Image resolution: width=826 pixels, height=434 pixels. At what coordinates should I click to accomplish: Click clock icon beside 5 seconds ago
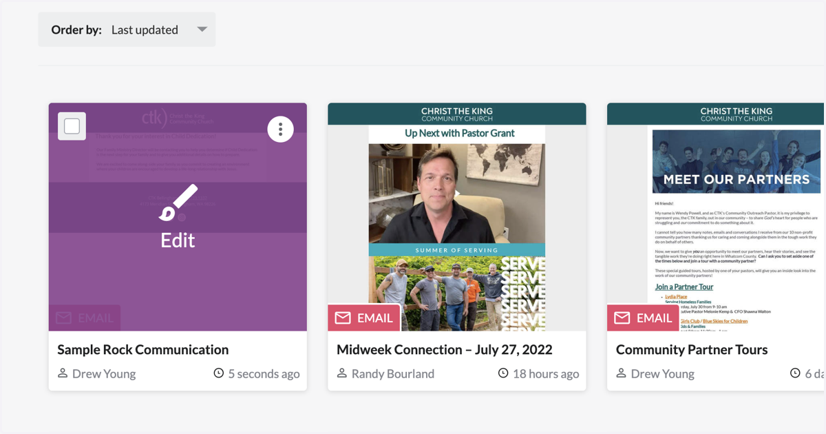pos(219,373)
